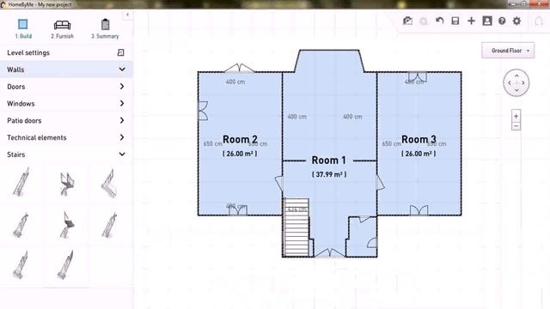The width and height of the screenshot is (550, 309).
Task: Select Room 3 top double door
Action: tap(418, 76)
